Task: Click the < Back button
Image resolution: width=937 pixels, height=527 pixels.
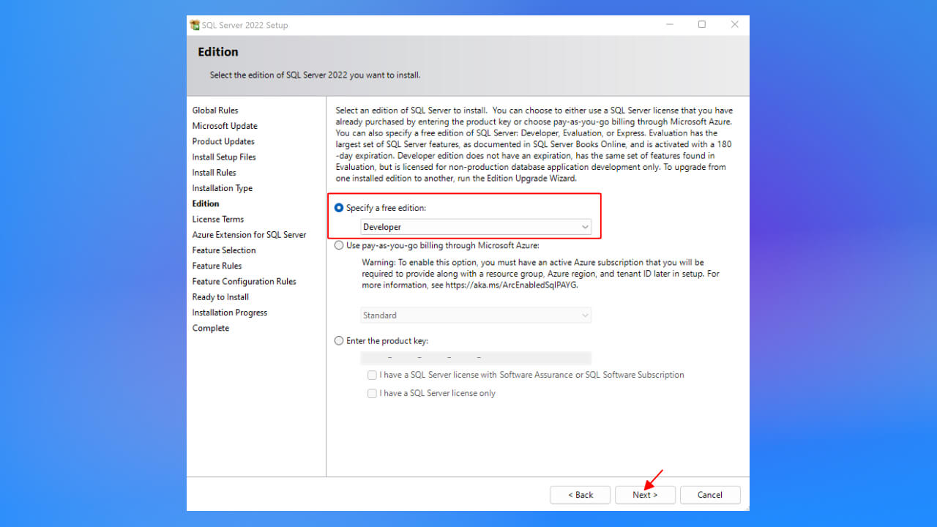Action: [x=581, y=495]
